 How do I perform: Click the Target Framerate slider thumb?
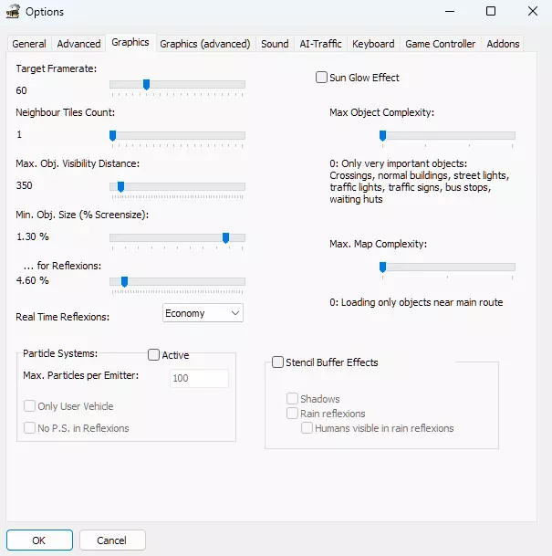pos(146,84)
